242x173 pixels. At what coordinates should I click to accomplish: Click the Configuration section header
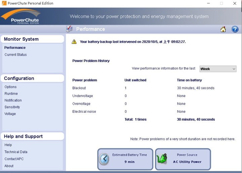[32, 78]
